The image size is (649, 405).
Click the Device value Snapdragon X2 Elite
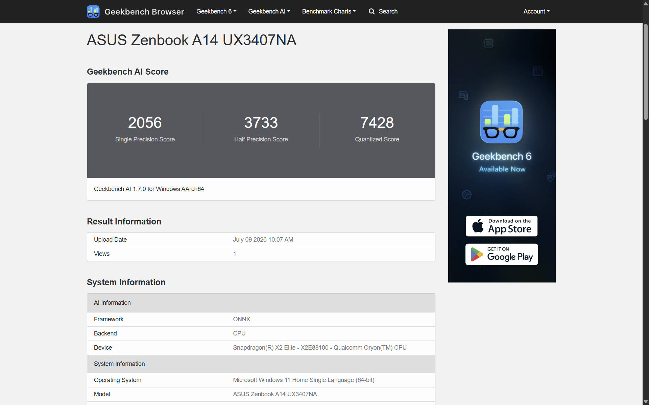(x=319, y=348)
